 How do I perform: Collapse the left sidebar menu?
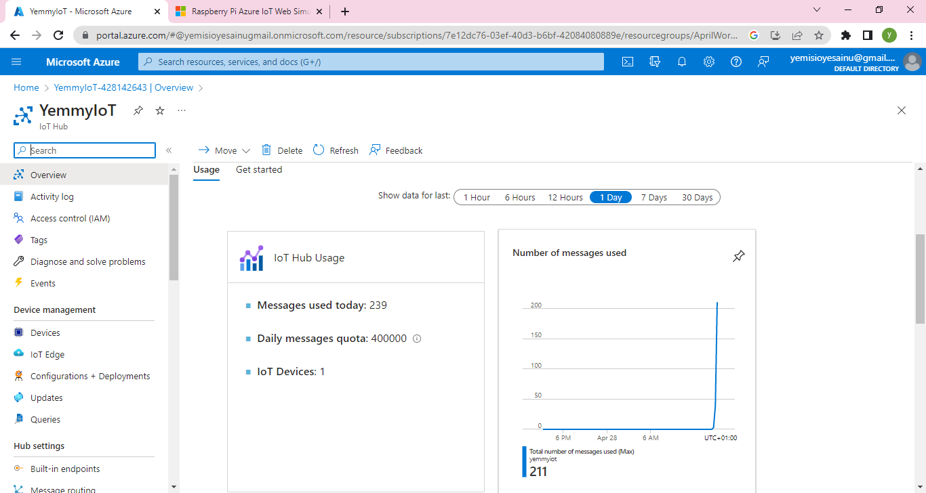click(x=169, y=150)
